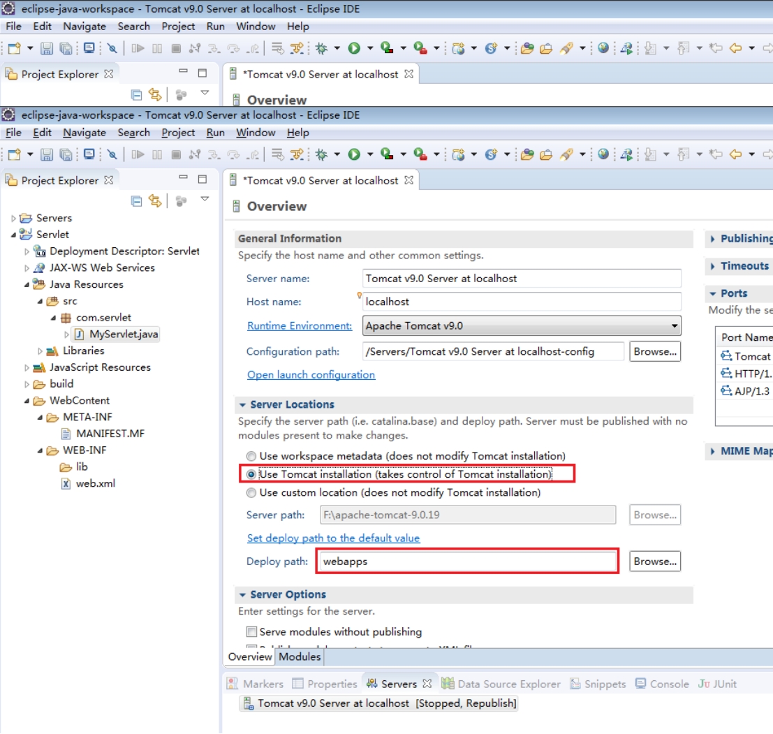The image size is (773, 734).
Task: Click Set deploy path to the default value
Action: 333,538
